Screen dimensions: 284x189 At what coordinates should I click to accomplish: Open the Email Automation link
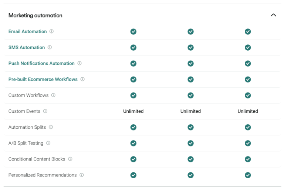28,31
